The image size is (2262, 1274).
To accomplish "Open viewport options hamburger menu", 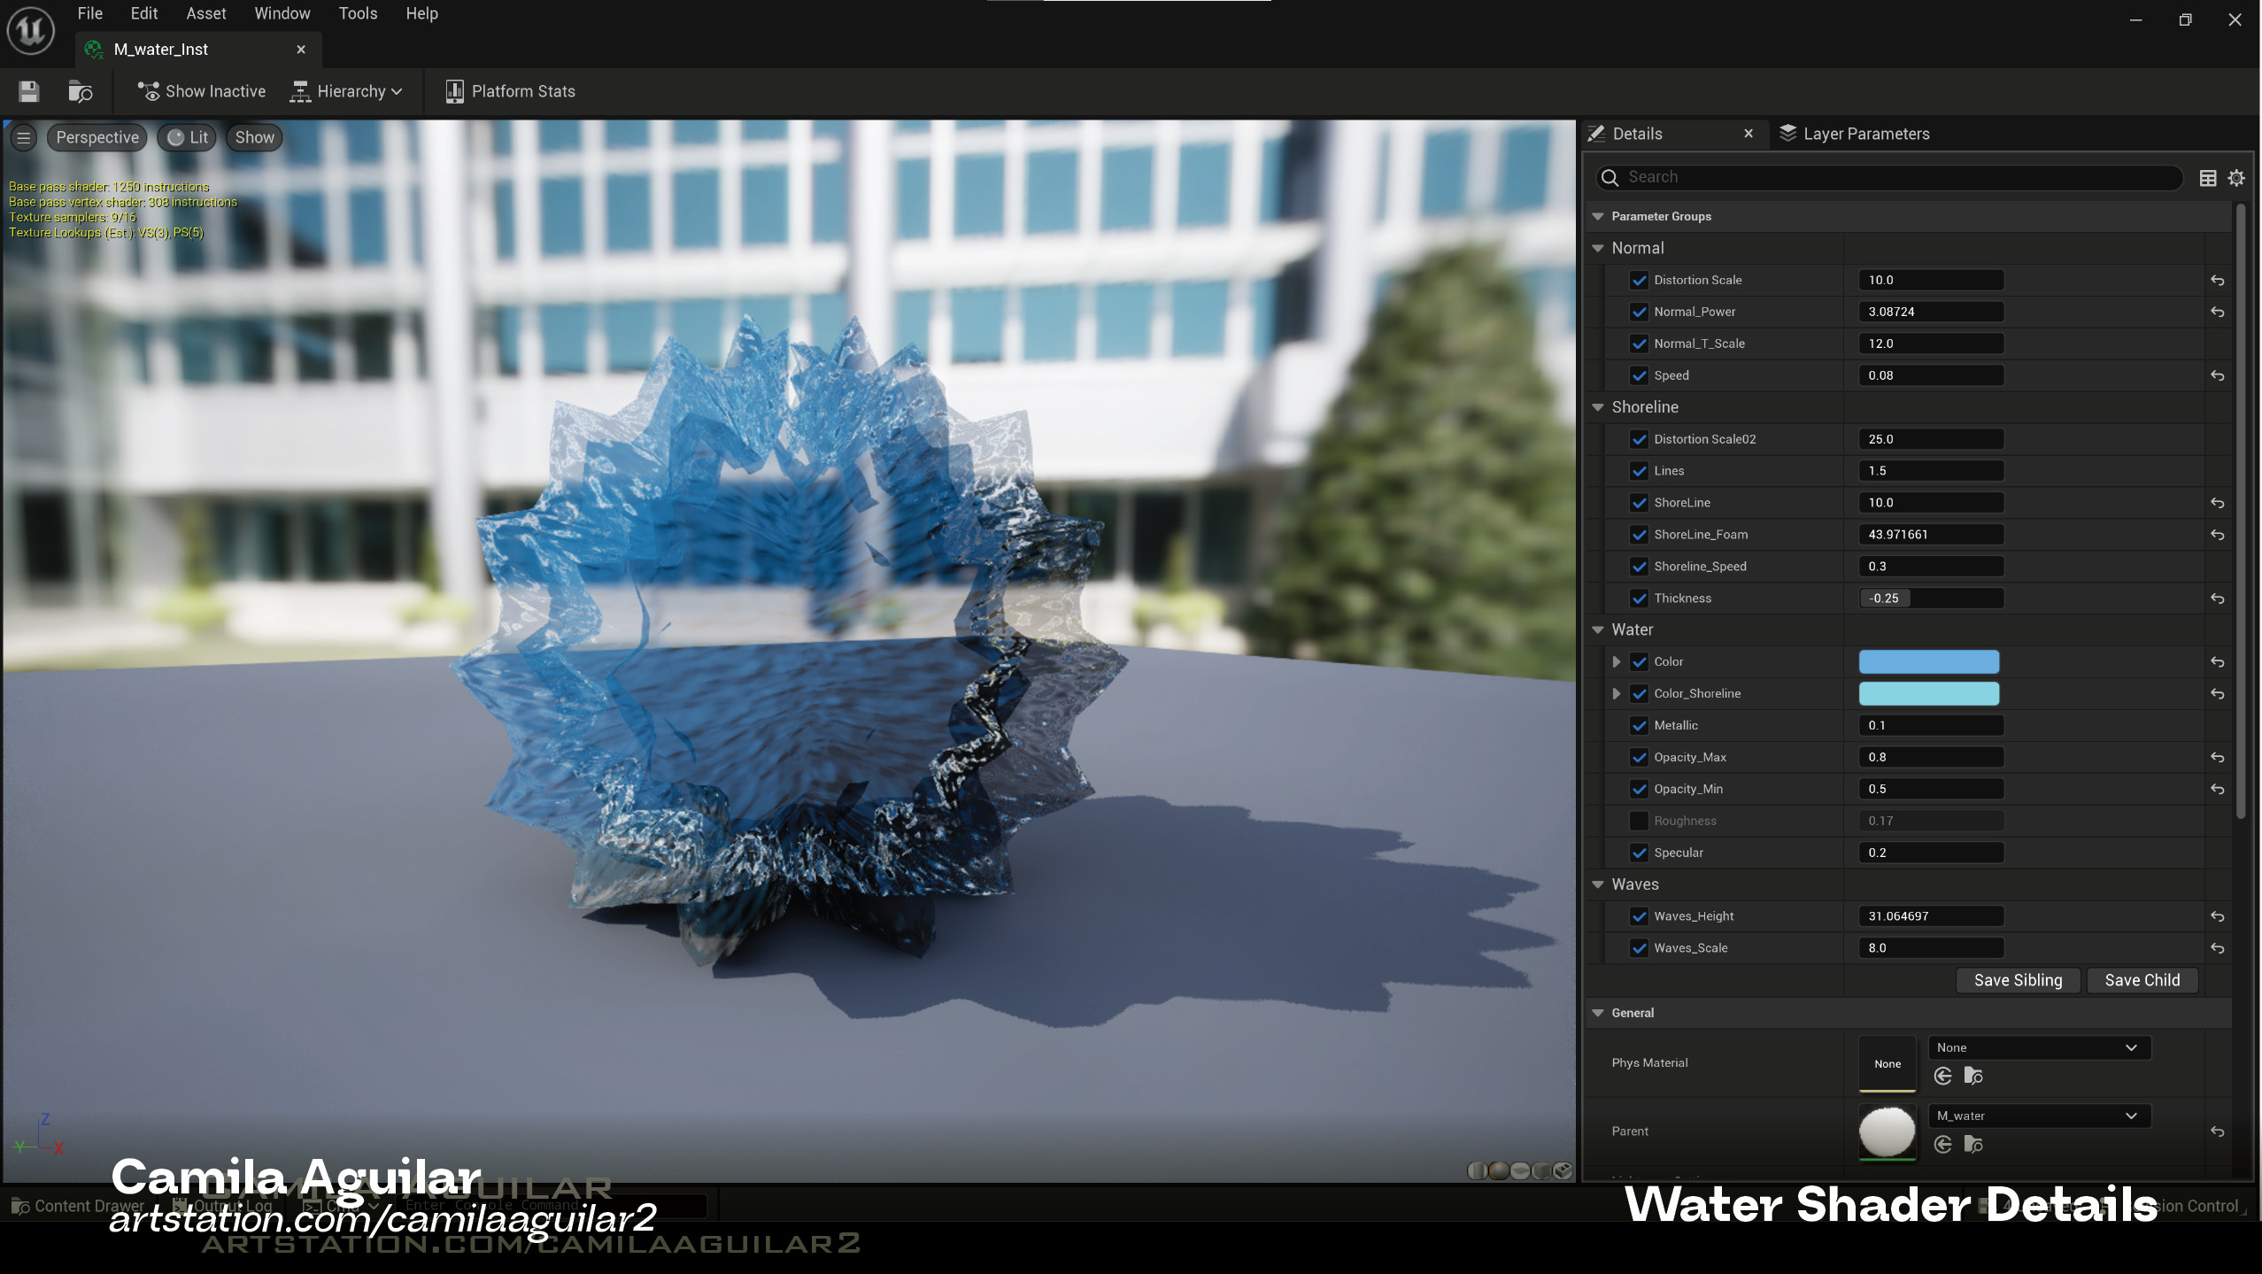I will (24, 137).
